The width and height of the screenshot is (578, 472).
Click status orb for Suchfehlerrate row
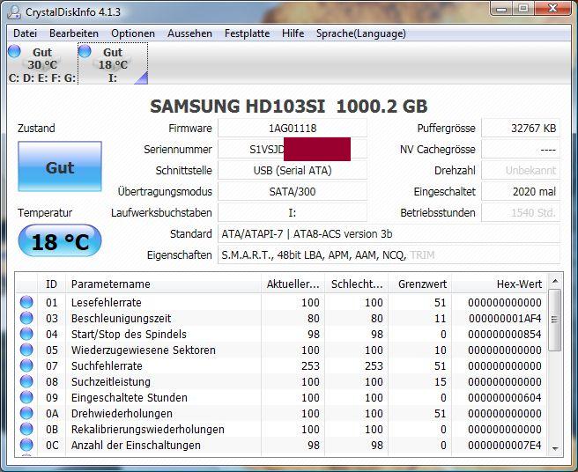click(26, 365)
